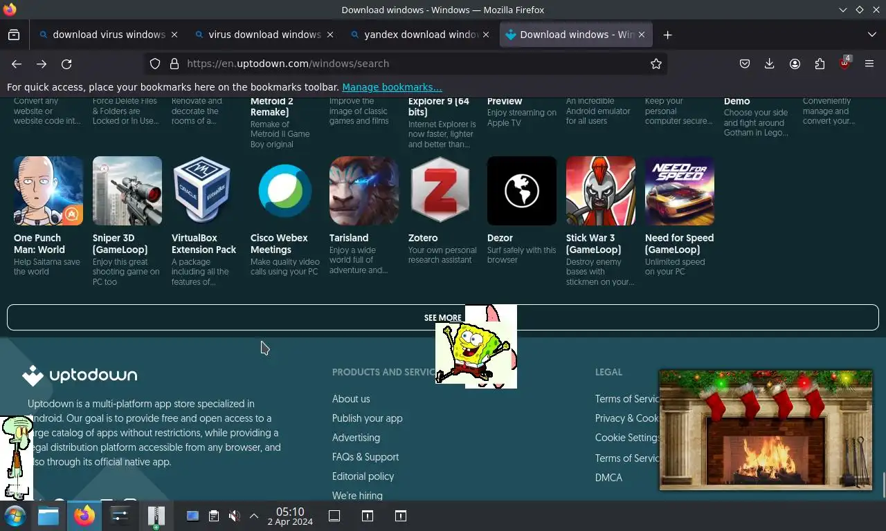Screen dimensions: 886x531
Task: Open the archive manager taskbar icon
Action: click(x=156, y=516)
